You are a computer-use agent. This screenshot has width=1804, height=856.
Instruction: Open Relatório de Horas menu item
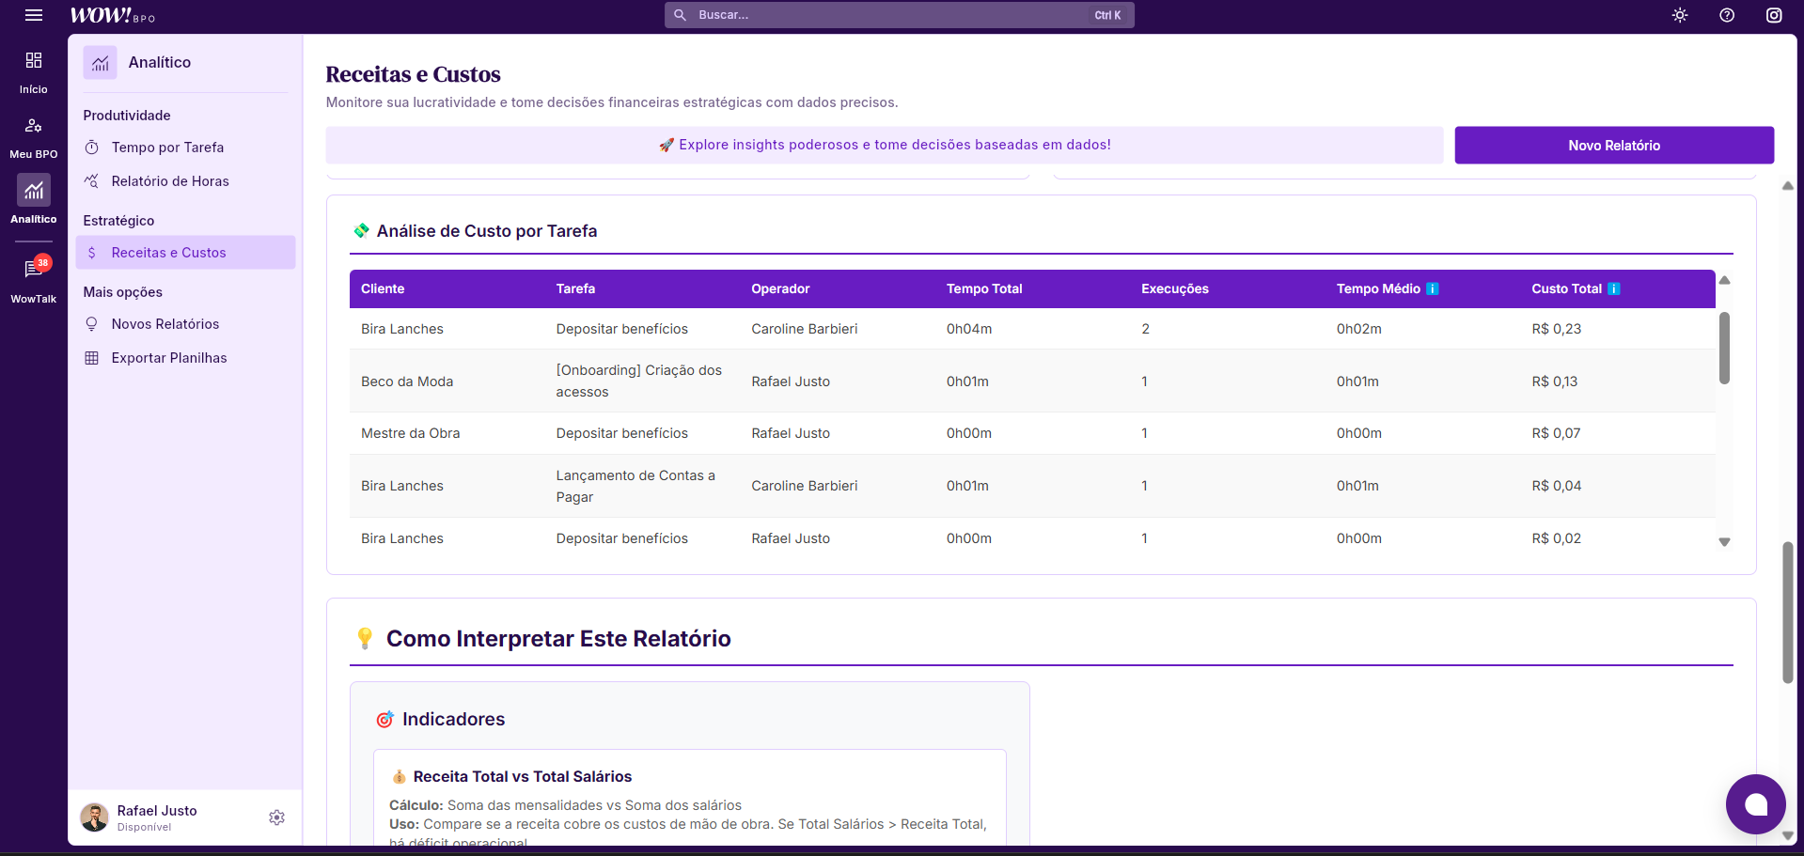pyautogui.click(x=169, y=181)
